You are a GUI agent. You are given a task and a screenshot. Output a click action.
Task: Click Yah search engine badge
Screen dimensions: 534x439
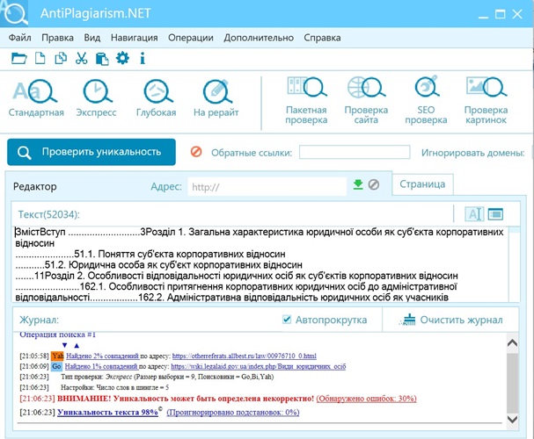click(x=57, y=356)
